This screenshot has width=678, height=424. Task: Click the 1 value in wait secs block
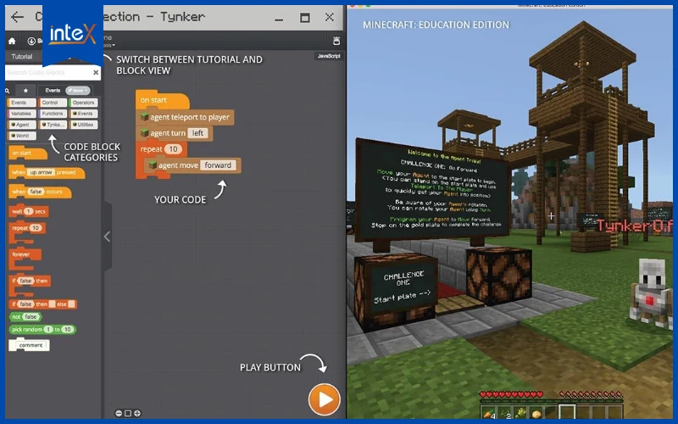(29, 211)
